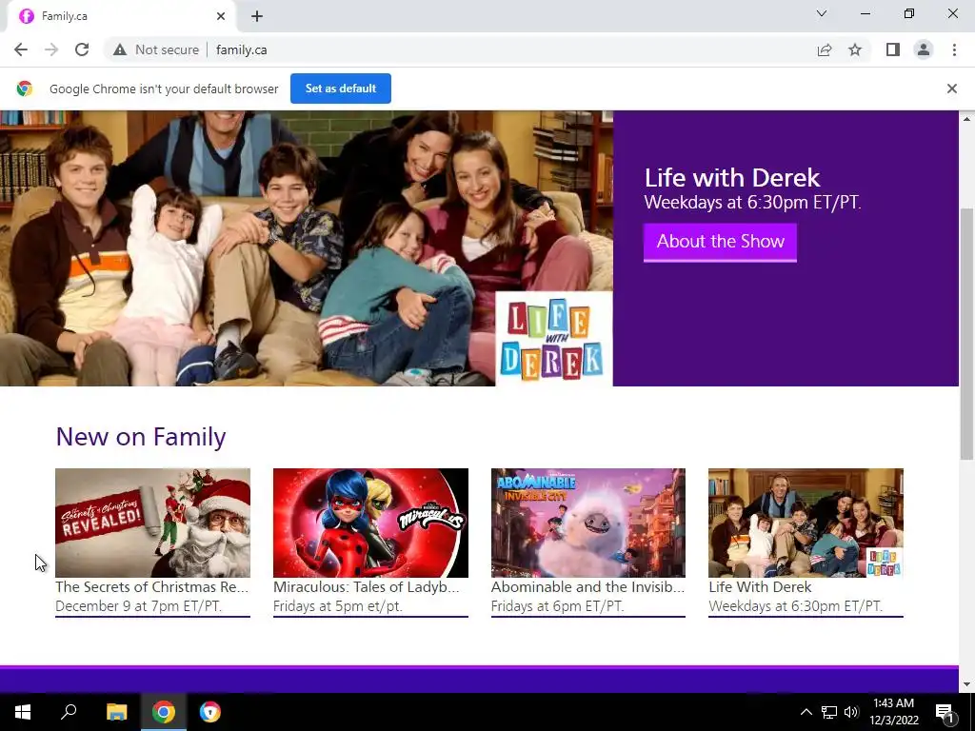Bookmark this tab with the star icon
The width and height of the screenshot is (975, 731).
coord(855,49)
